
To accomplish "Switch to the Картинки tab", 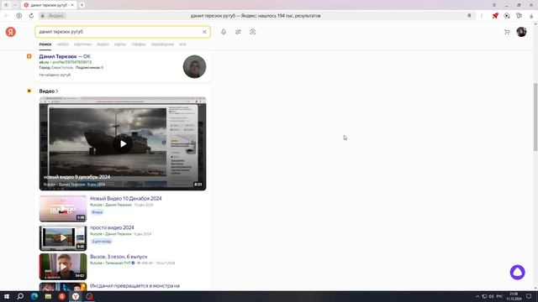I will [x=82, y=44].
